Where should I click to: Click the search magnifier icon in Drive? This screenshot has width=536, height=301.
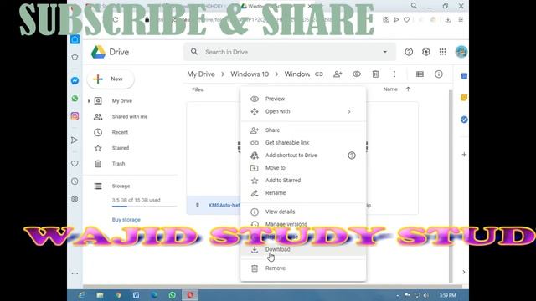click(194, 52)
